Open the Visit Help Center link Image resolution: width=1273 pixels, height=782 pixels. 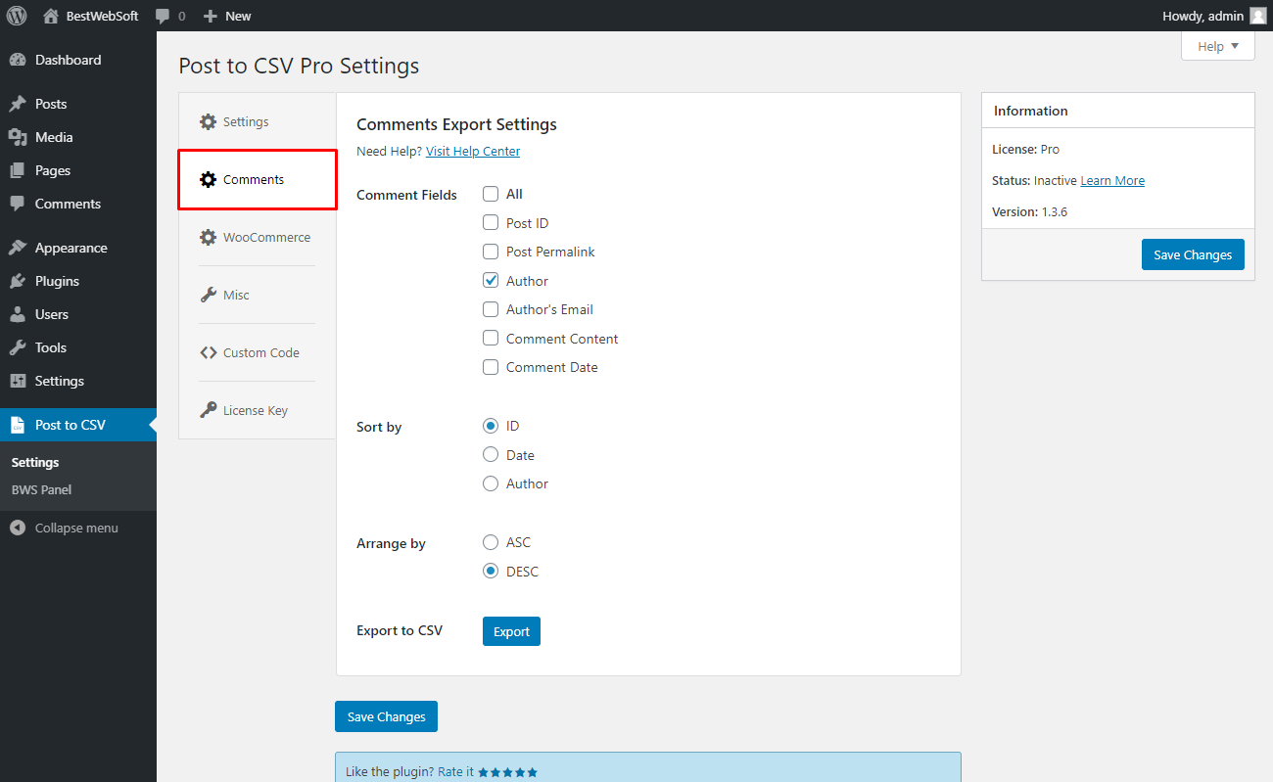click(473, 151)
